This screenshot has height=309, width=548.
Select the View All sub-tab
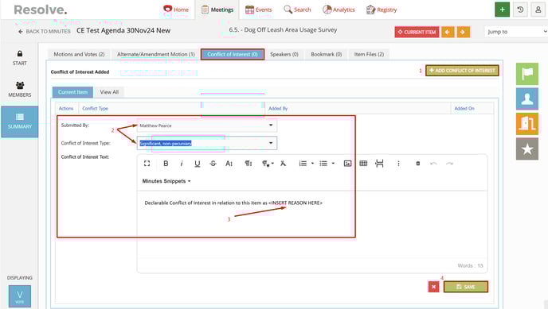[109, 92]
